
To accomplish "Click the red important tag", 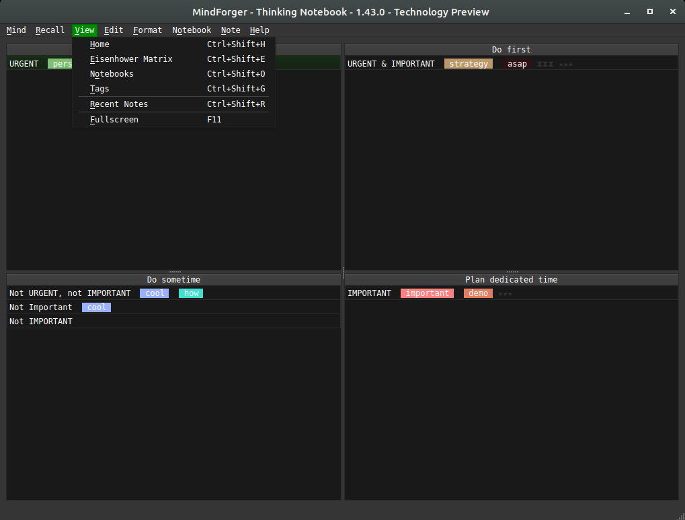I will tap(427, 293).
